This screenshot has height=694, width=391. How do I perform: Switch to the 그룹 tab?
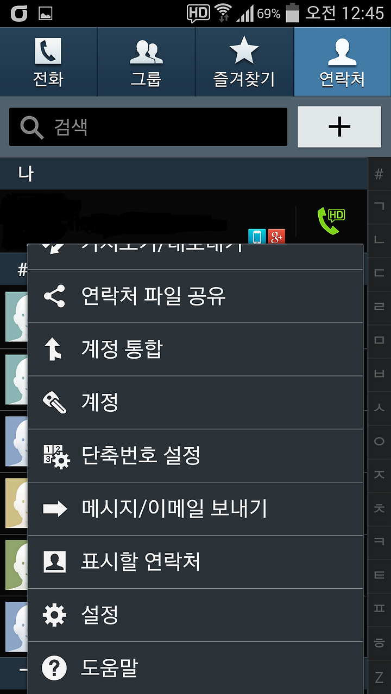click(146, 62)
